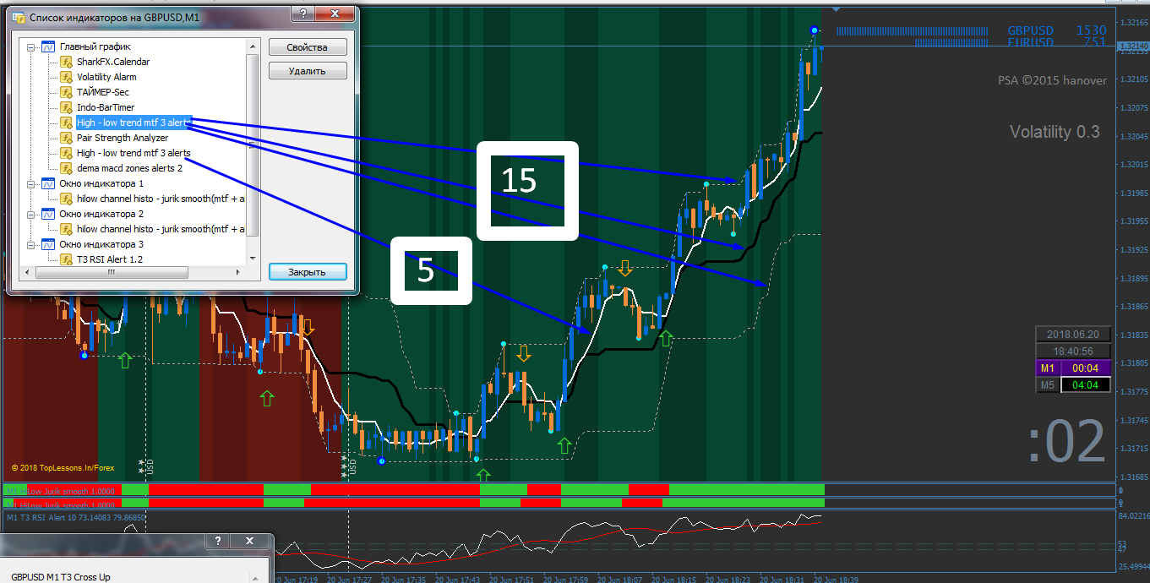Select hilow channel histo under Окно индикатора 2
Viewport: 1150px width, 583px height.
tap(161, 229)
